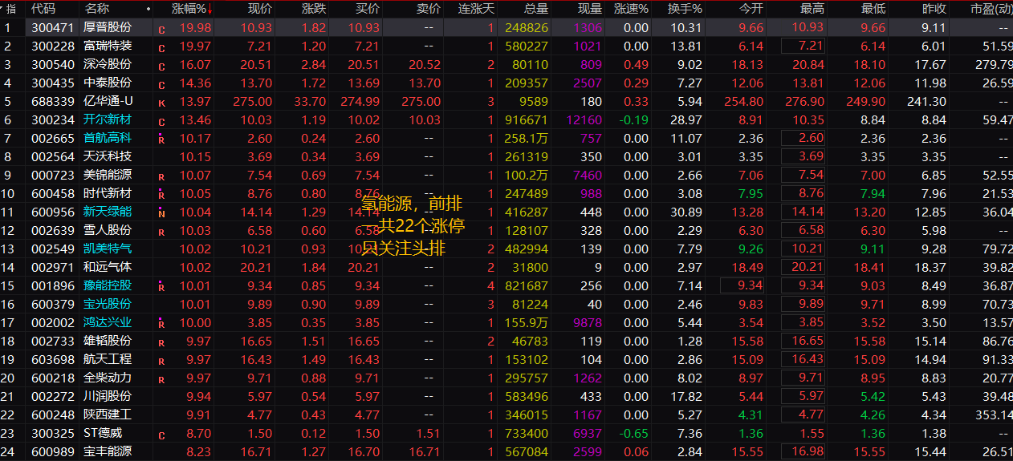The width and height of the screenshot is (1013, 461).
Task: Click the R marker beside 航天工程
Action: tap(161, 362)
